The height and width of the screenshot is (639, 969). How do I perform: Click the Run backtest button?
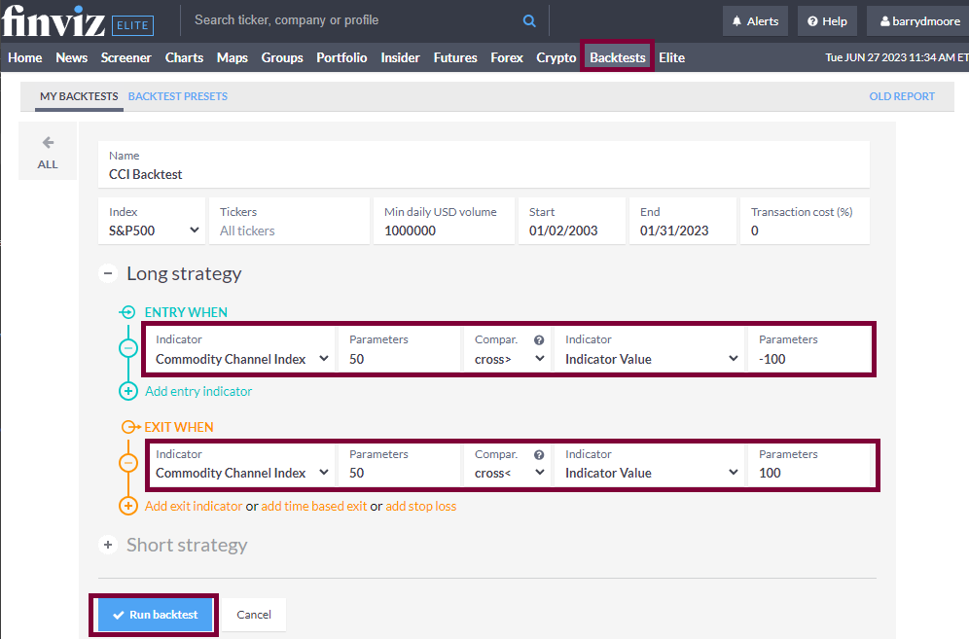(x=154, y=614)
